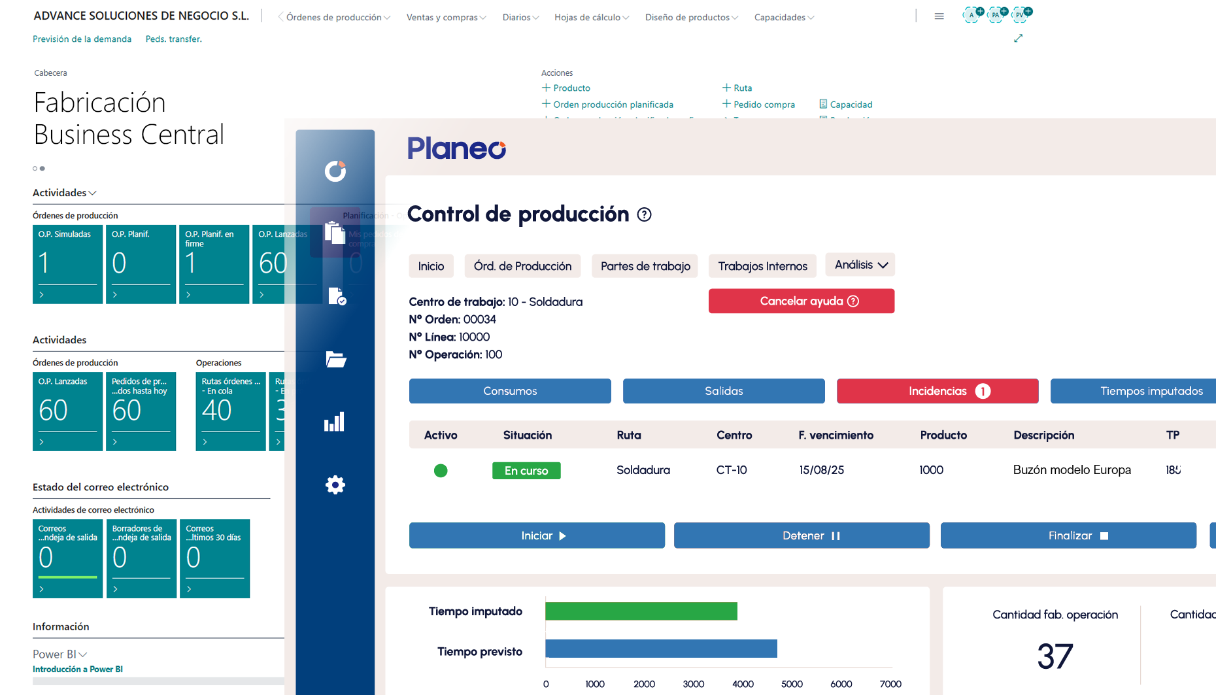This screenshot has height=695, width=1216.
Task: Click the Capacidad report icon
Action: click(x=823, y=104)
